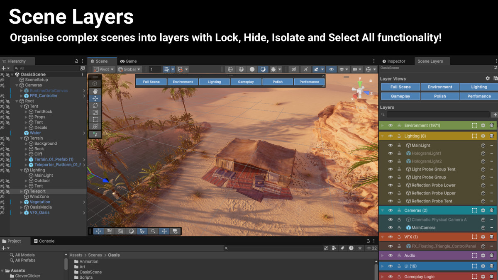The image size is (498, 280).
Task: Open Environment layer settings via its gear icon
Action: pos(483,125)
